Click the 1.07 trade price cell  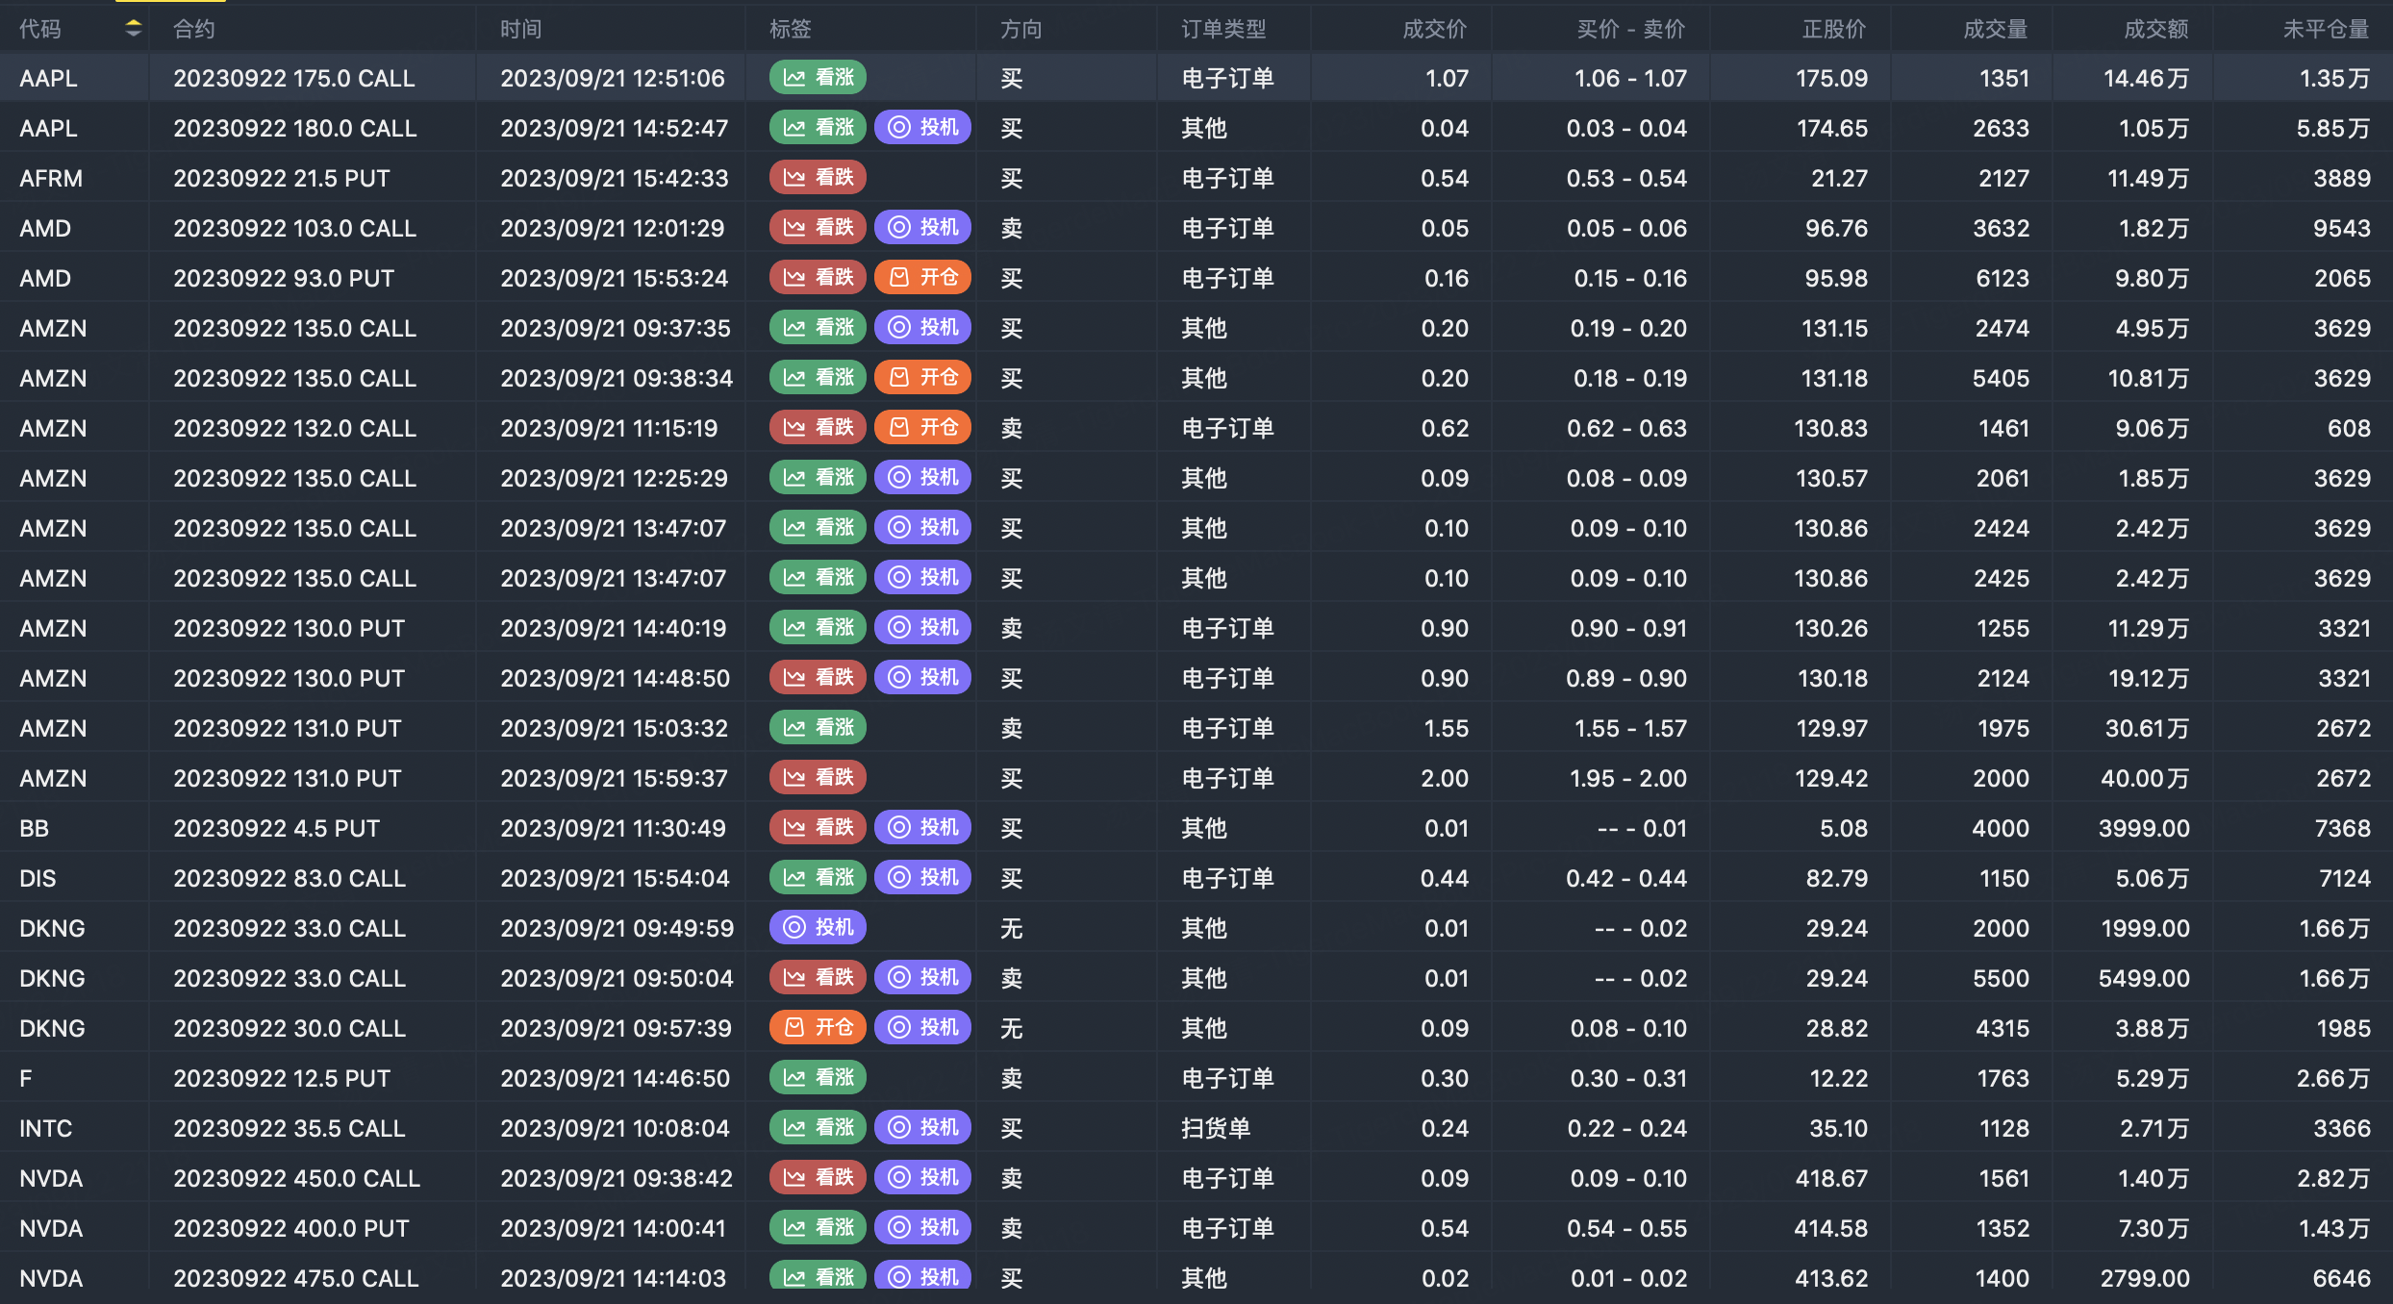click(1447, 78)
